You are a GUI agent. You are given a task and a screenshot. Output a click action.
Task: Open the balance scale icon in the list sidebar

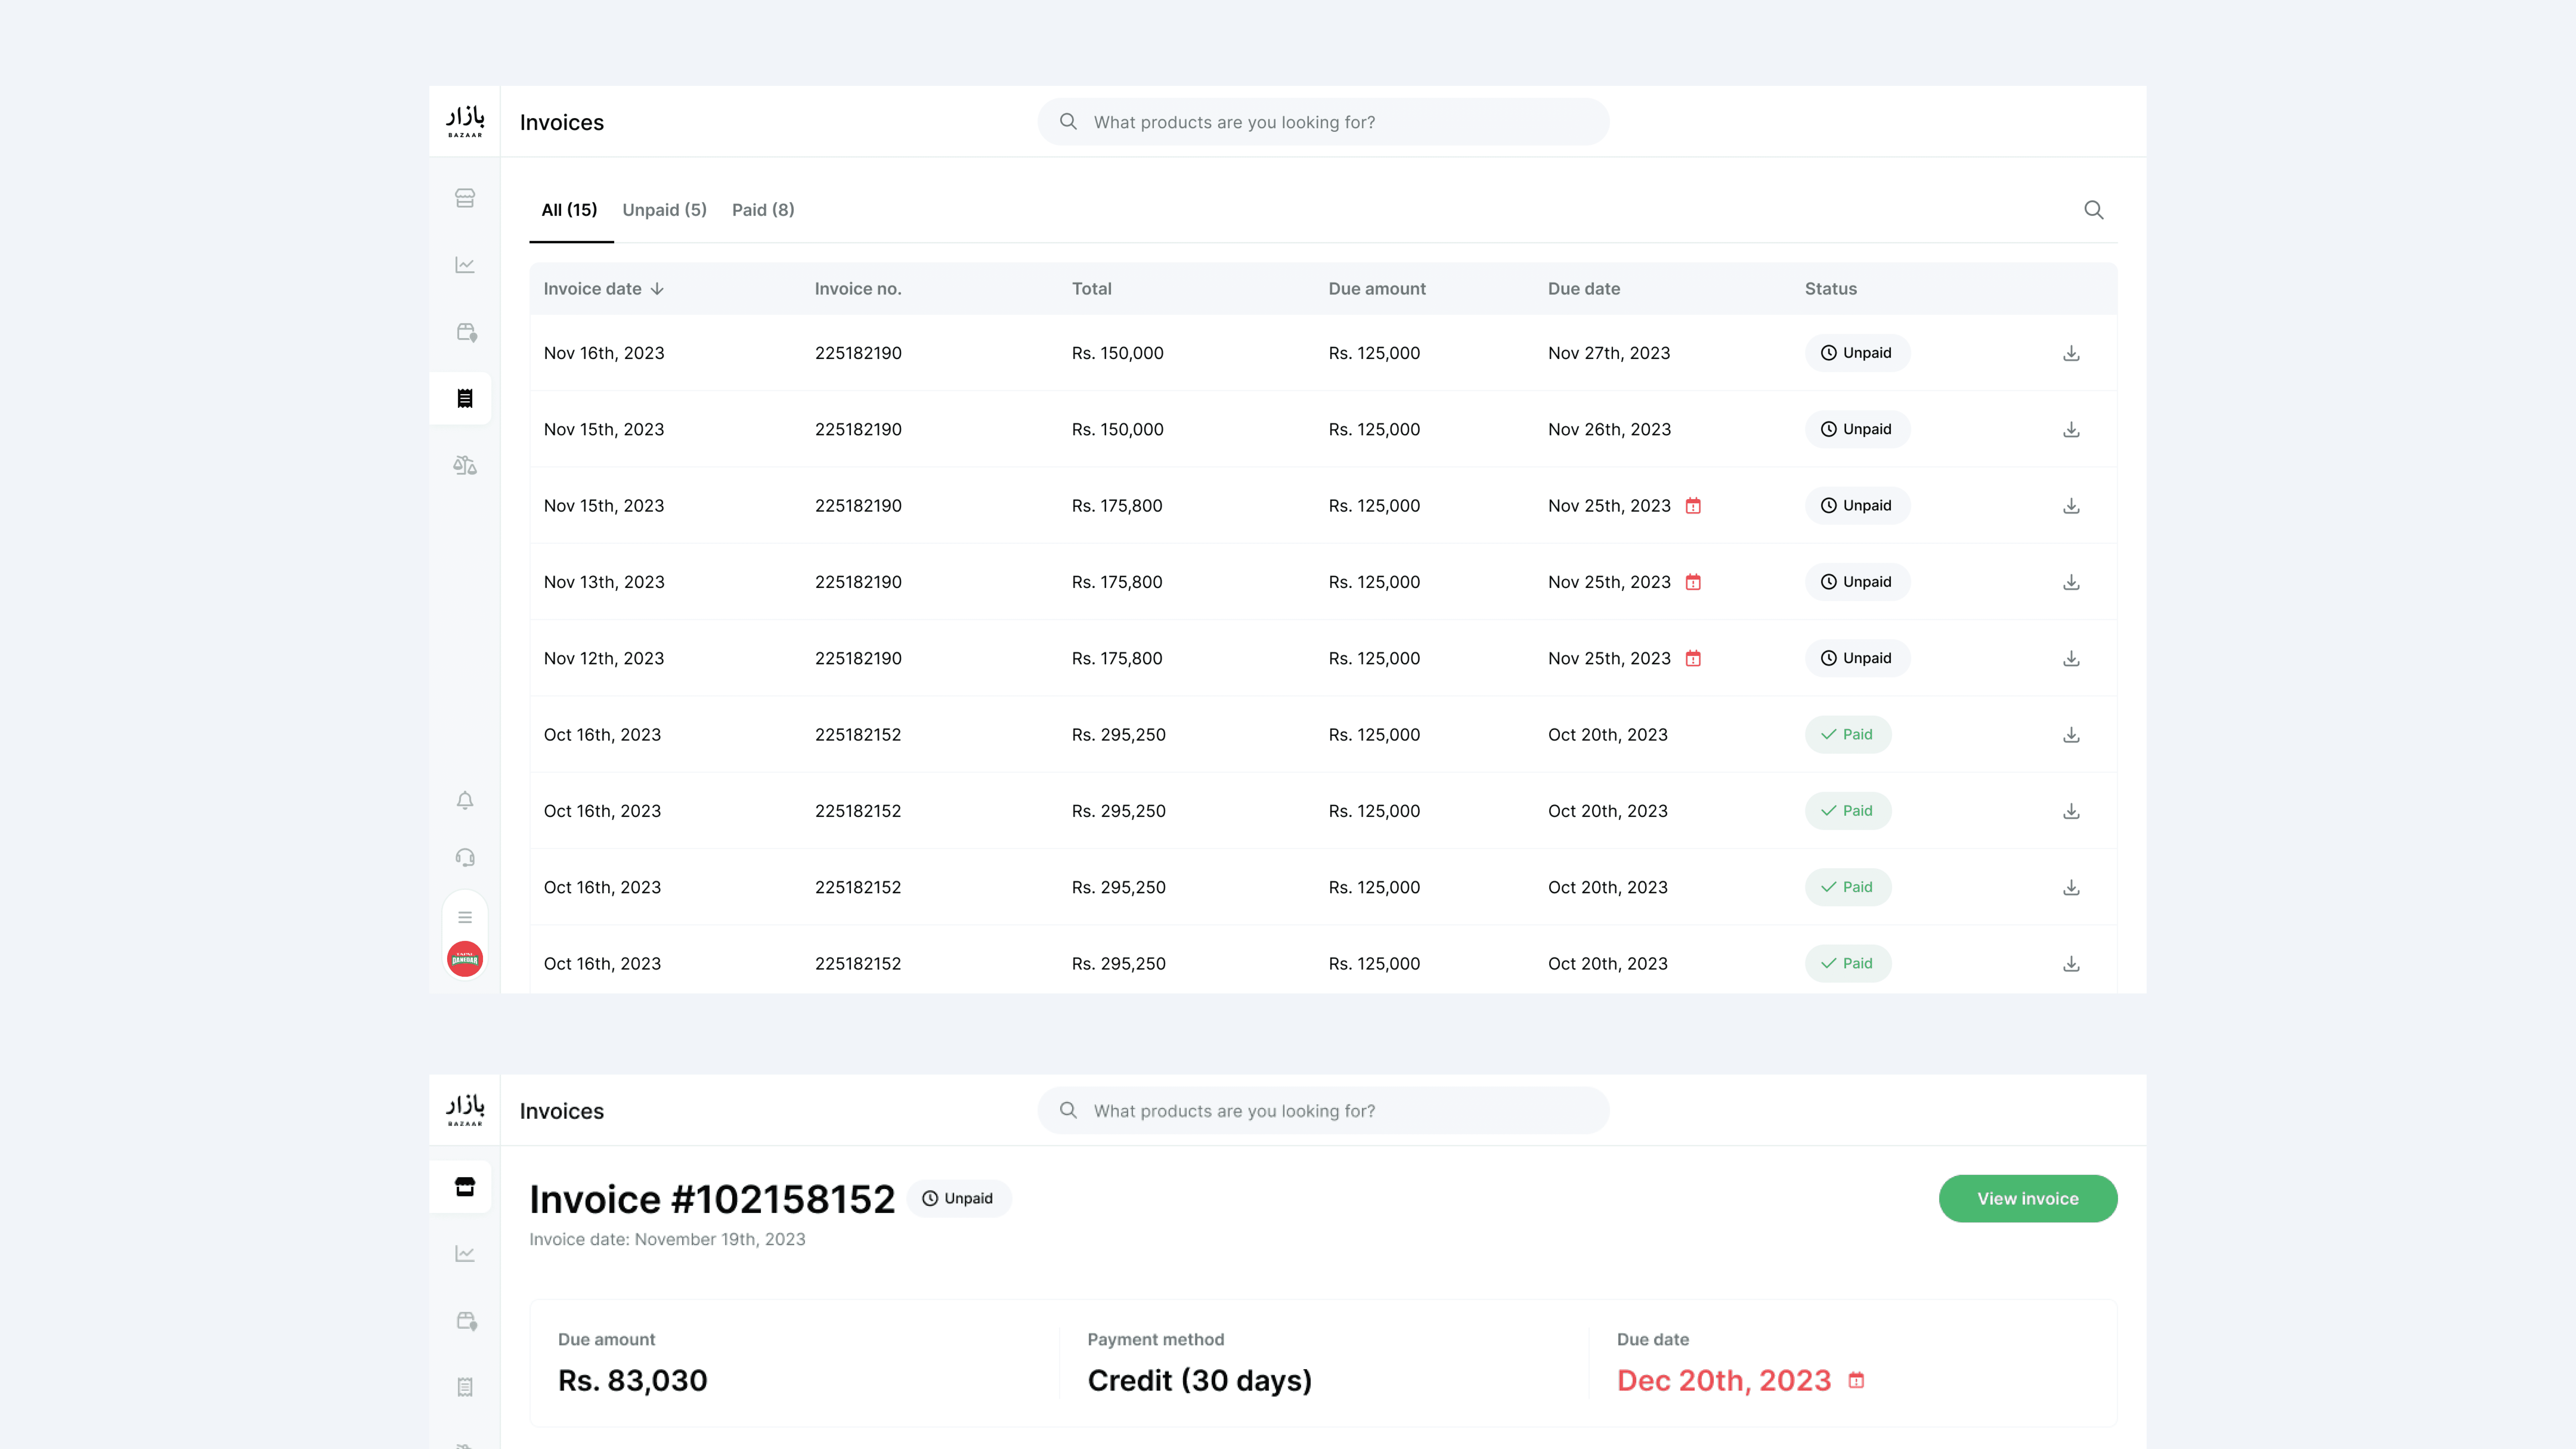coord(465,465)
